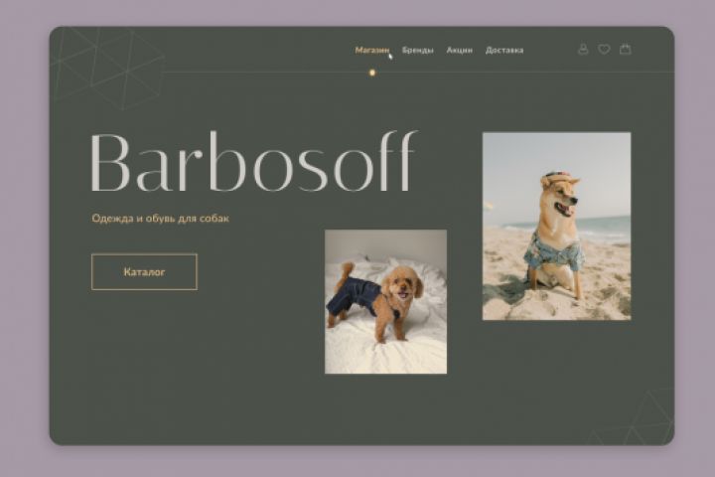This screenshot has height=477, width=715.
Task: Open the Акции navigation link
Action: coord(459,51)
